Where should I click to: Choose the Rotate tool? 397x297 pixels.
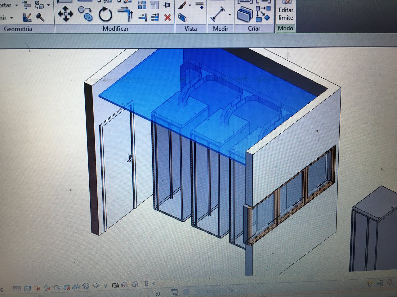(x=105, y=15)
